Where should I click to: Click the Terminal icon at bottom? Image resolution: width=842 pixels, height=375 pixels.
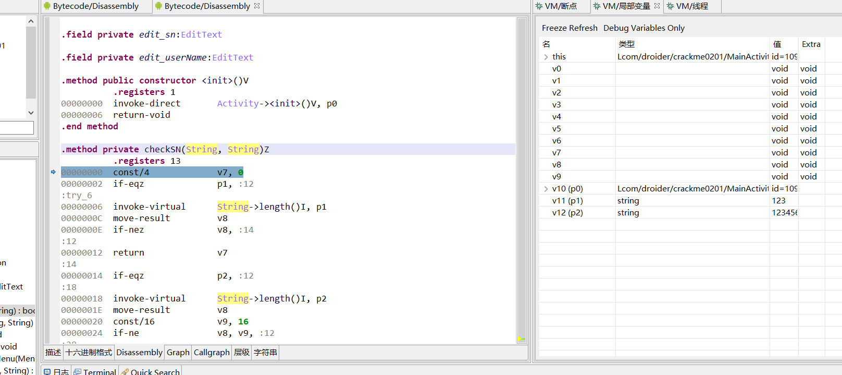[x=77, y=372]
